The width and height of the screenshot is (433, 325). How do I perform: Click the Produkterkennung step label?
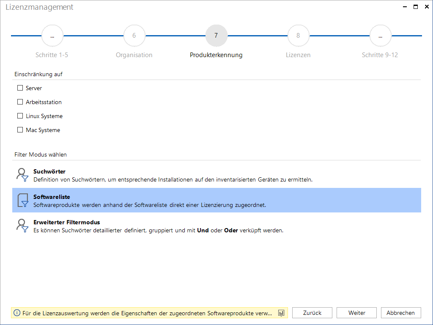(216, 55)
